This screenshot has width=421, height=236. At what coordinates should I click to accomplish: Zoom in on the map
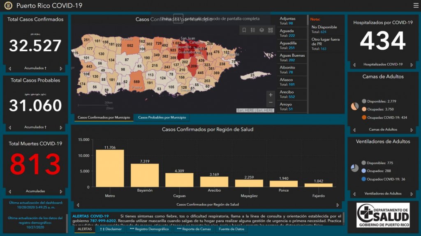tap(271, 95)
